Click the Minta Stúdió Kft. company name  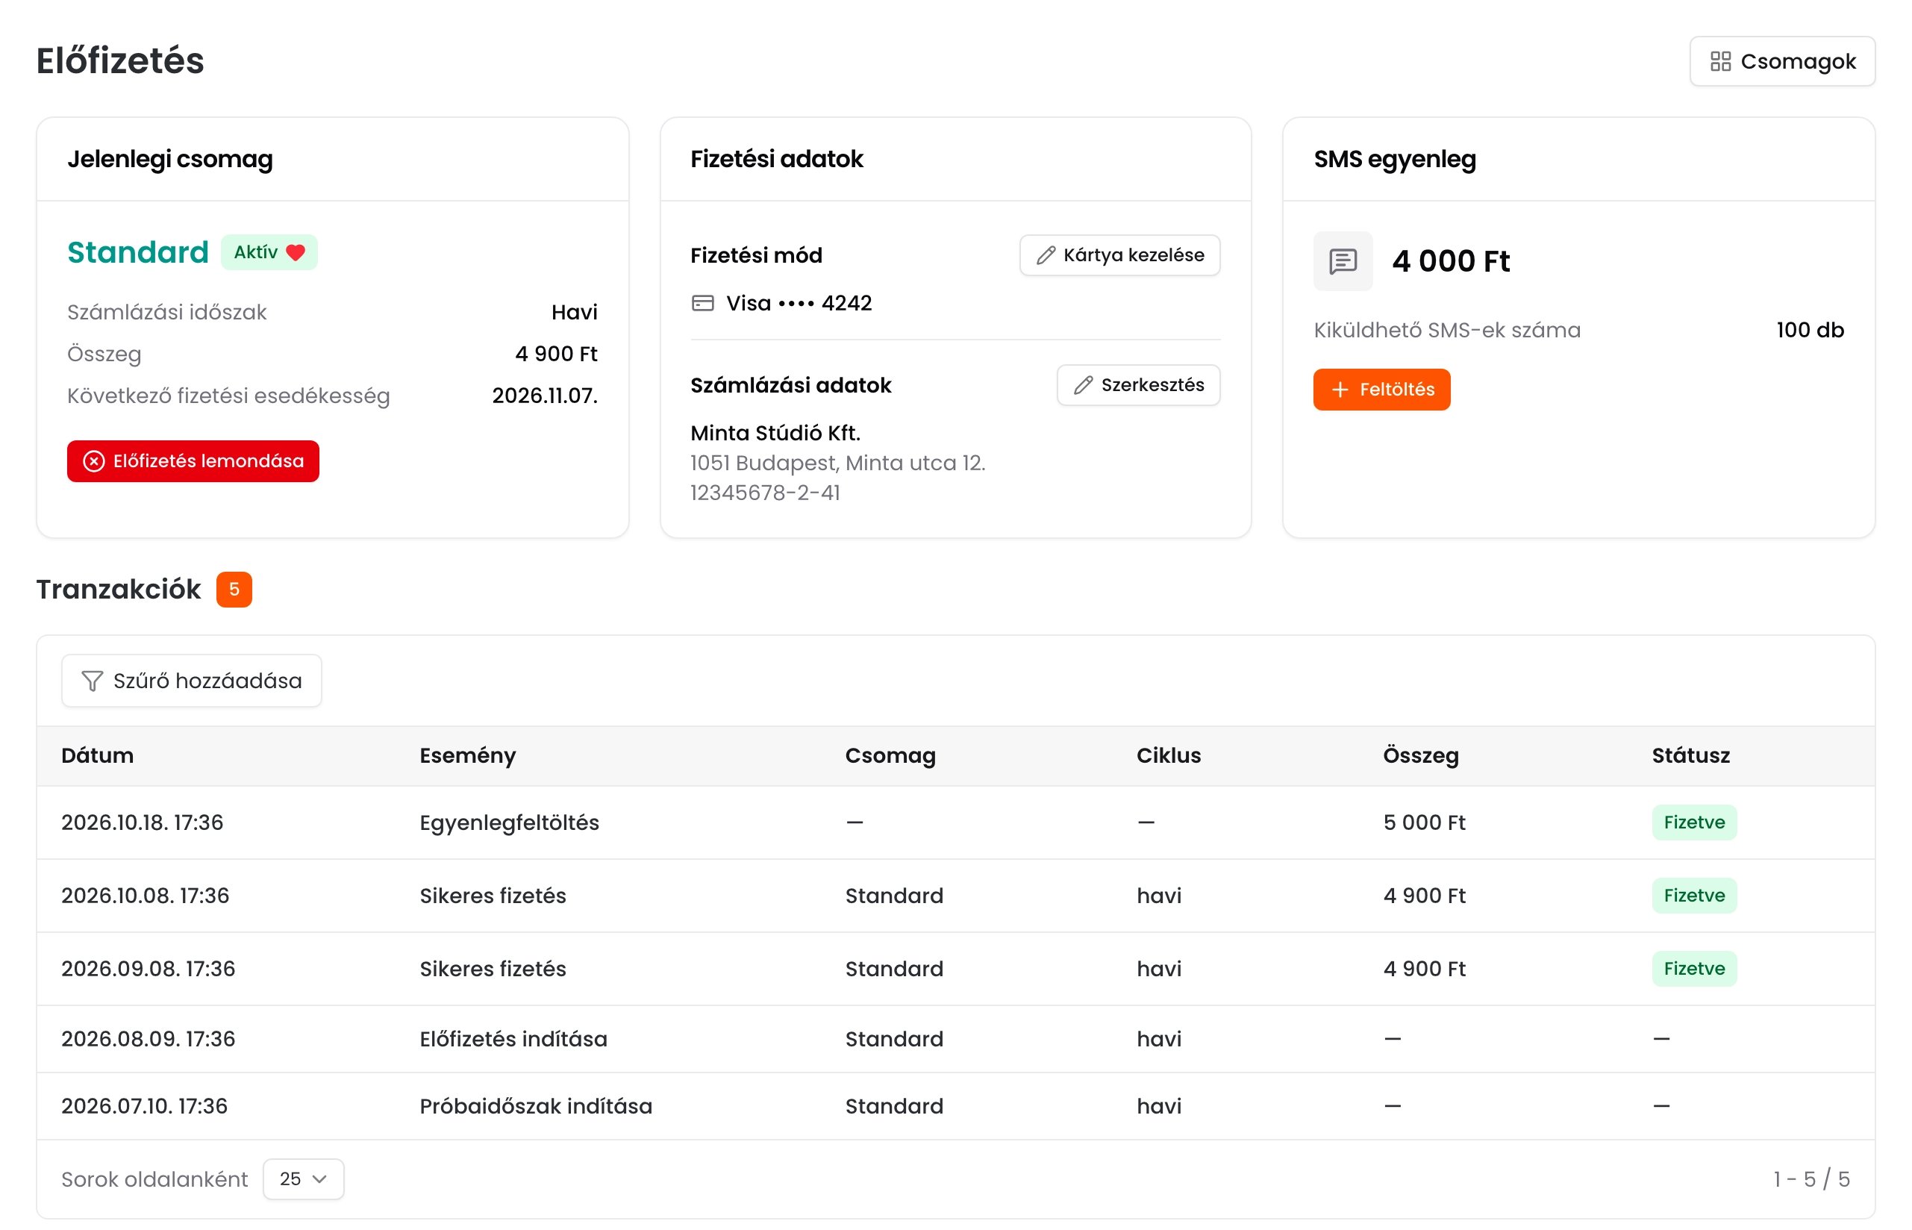[x=775, y=433]
